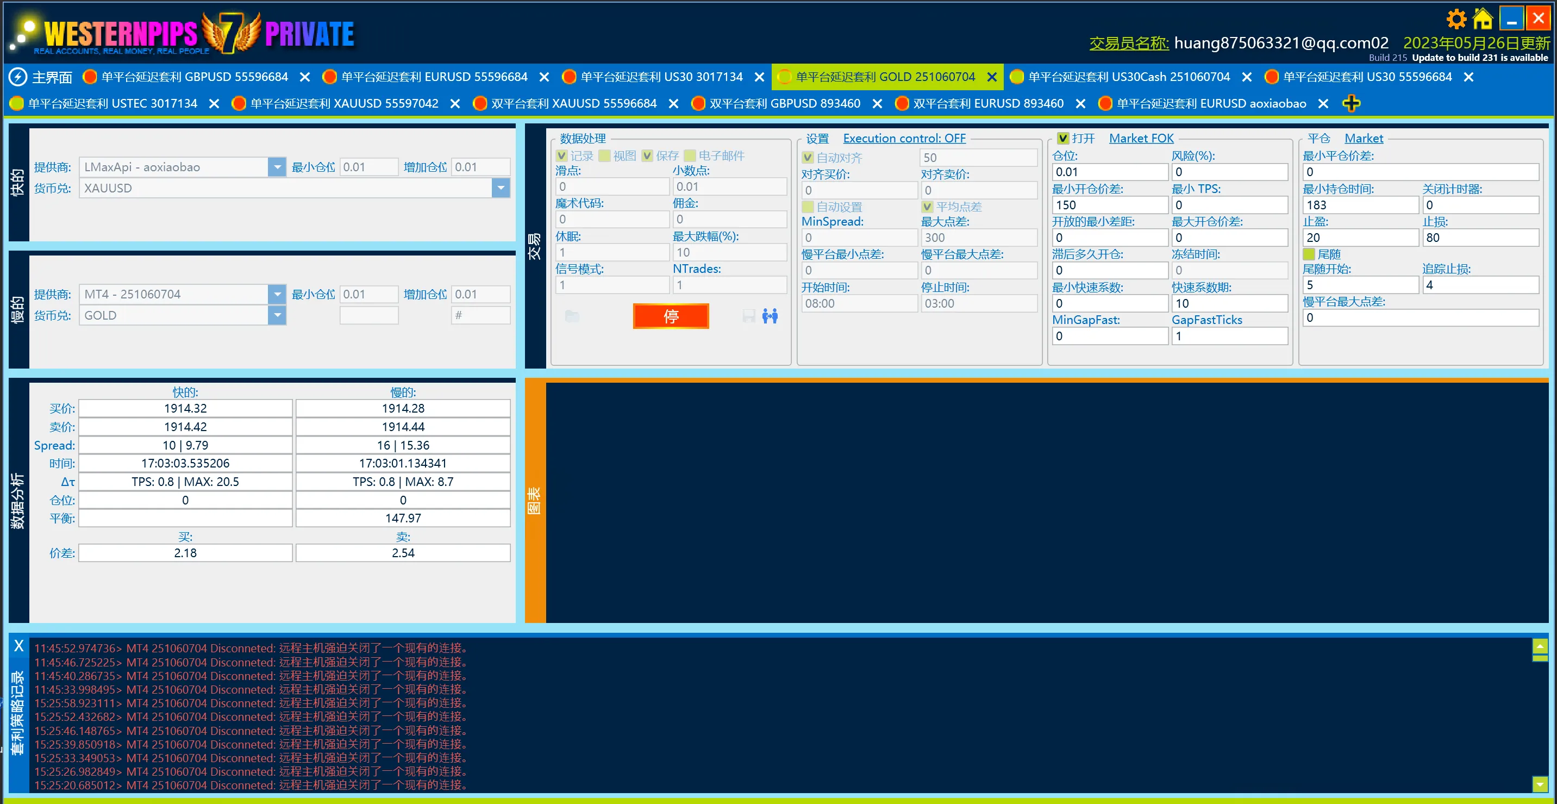Screen dimensions: 1557x804
Task: Switch to 双平台套利 EURUSD 893460 tab
Action: coord(988,103)
